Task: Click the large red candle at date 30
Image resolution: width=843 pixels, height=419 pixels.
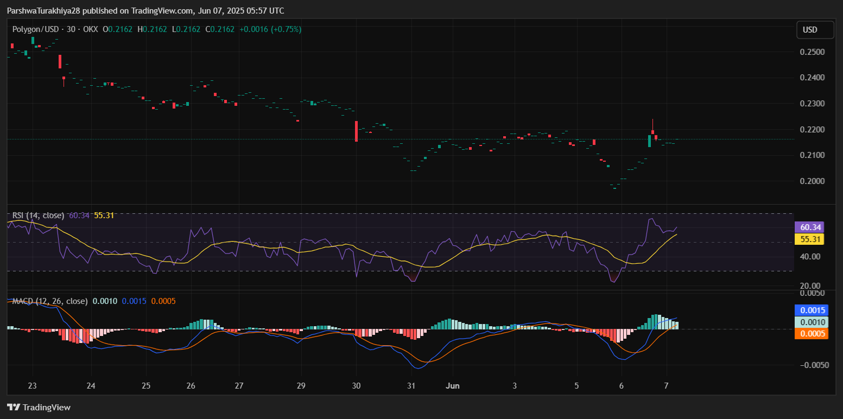Action: [356, 131]
